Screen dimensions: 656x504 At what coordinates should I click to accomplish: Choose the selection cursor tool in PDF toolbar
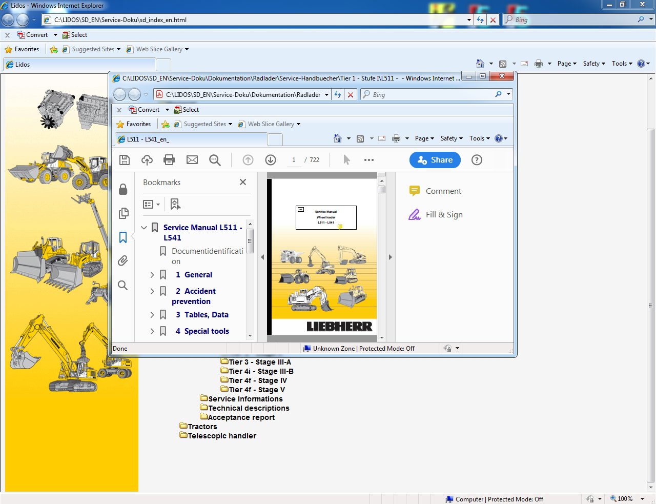tap(346, 160)
